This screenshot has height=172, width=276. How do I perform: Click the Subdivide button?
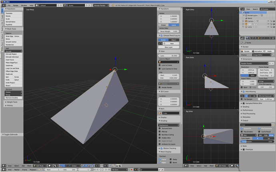pyautogui.click(x=13, y=65)
